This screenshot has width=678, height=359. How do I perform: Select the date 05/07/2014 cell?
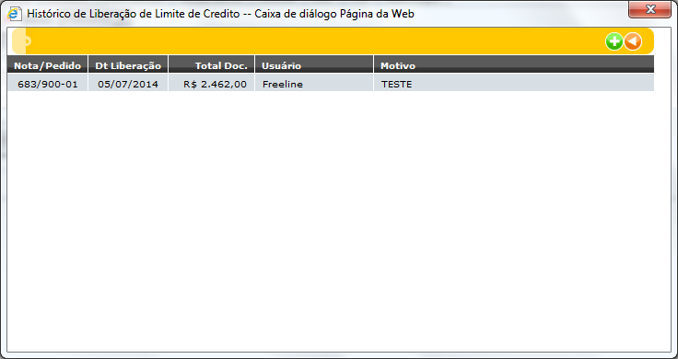[x=128, y=83]
